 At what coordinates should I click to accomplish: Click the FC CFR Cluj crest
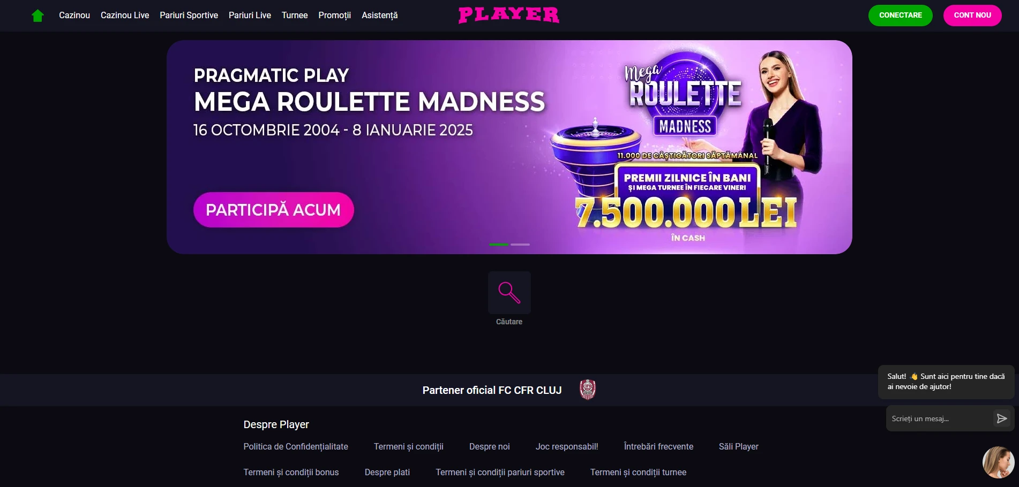(588, 390)
